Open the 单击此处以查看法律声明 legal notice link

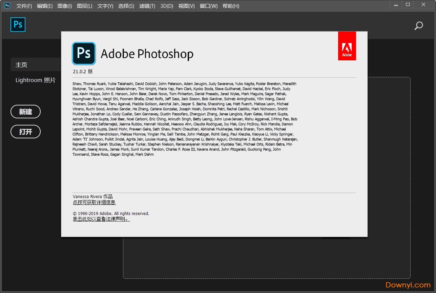[x=101, y=219]
